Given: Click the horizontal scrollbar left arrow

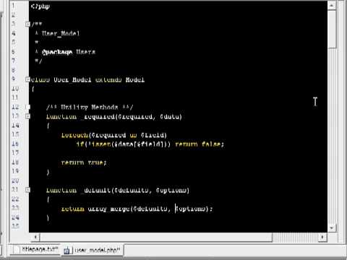Looking at the screenshot, I should 35,237.
